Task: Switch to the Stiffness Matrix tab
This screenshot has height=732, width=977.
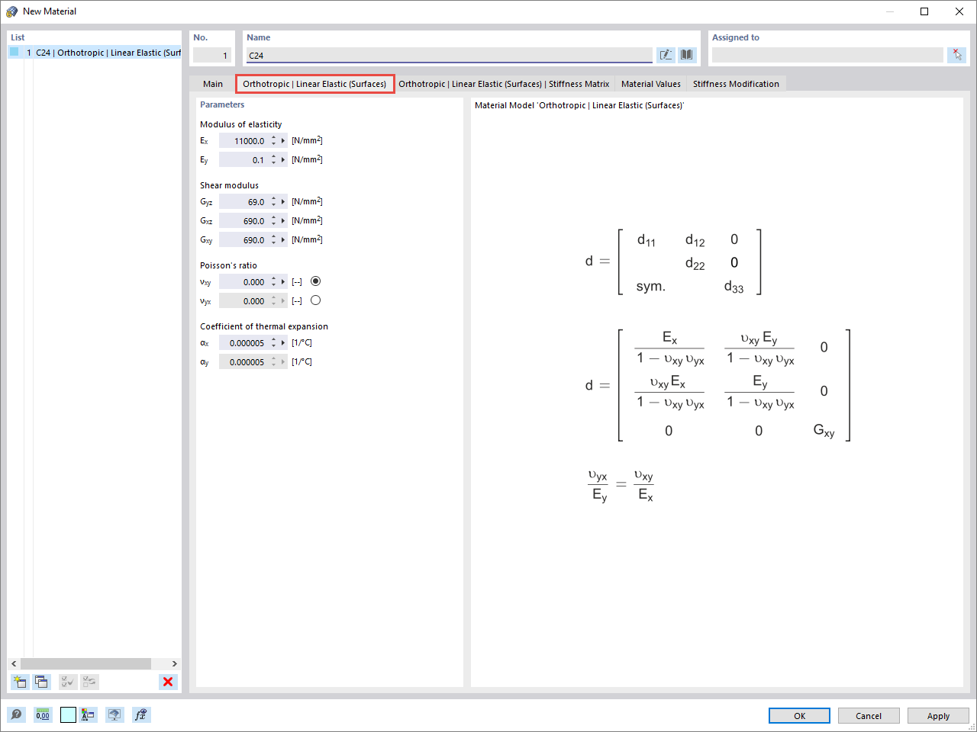Action: (505, 84)
